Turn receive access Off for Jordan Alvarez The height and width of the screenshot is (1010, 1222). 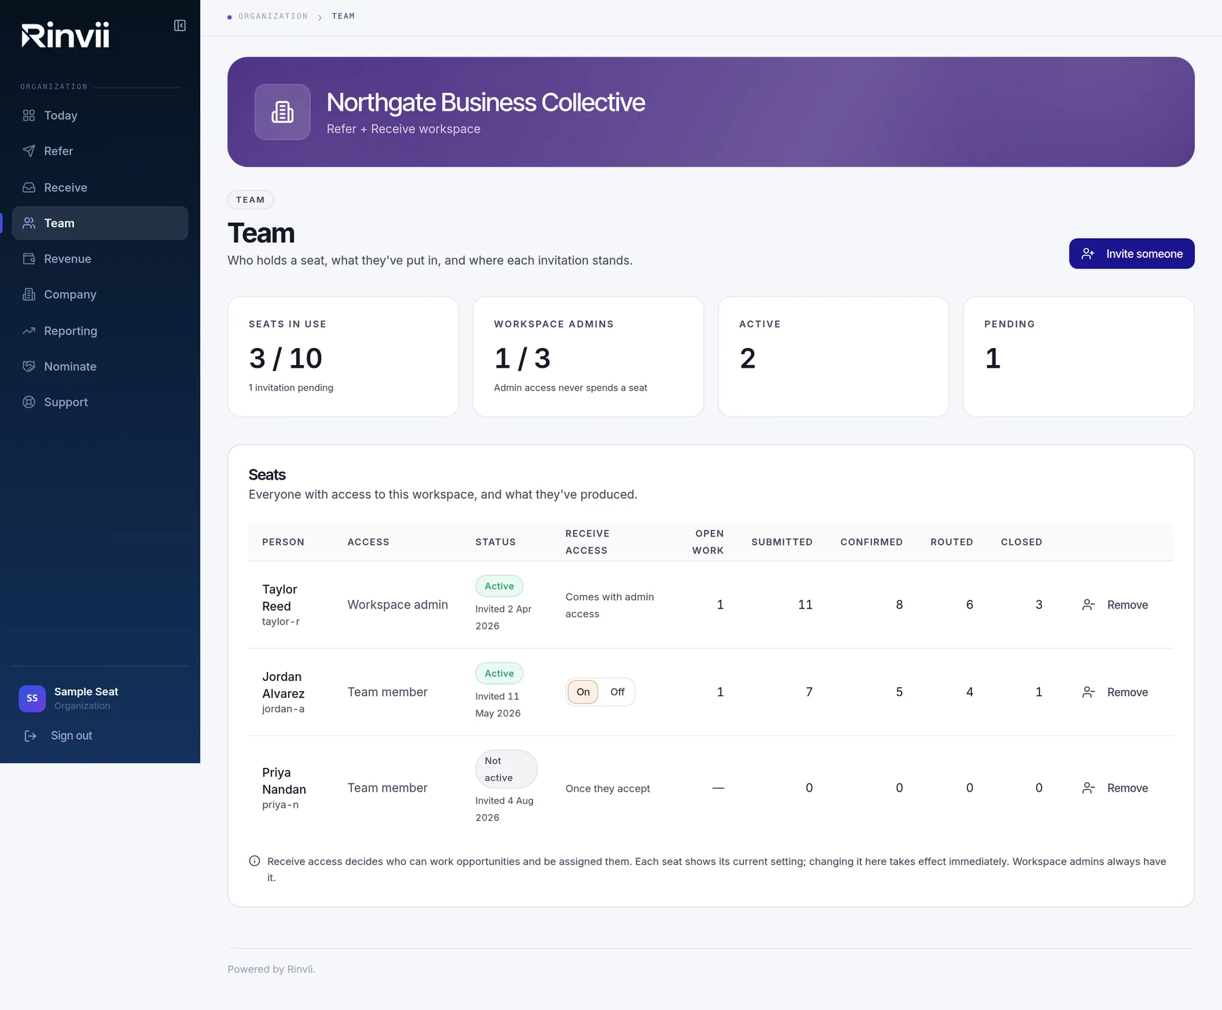(x=617, y=692)
